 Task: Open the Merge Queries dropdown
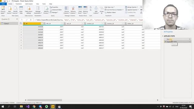pos(131,7)
